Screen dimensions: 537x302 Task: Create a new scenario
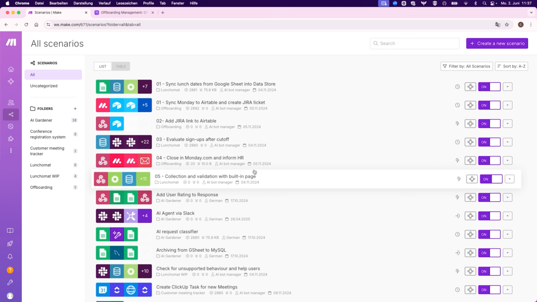tap(497, 43)
